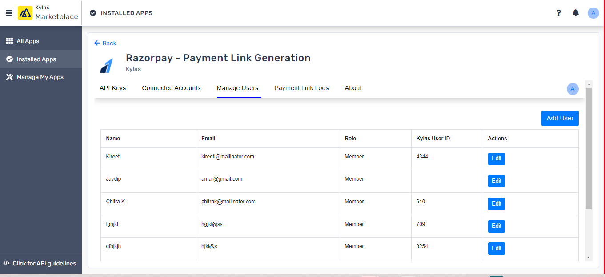Go back using the Back link
The image size is (605, 277).
pyautogui.click(x=105, y=43)
